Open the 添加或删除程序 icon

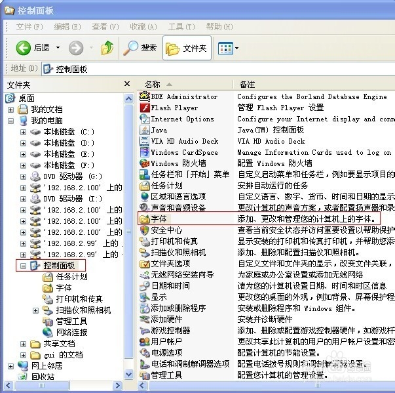click(145, 308)
